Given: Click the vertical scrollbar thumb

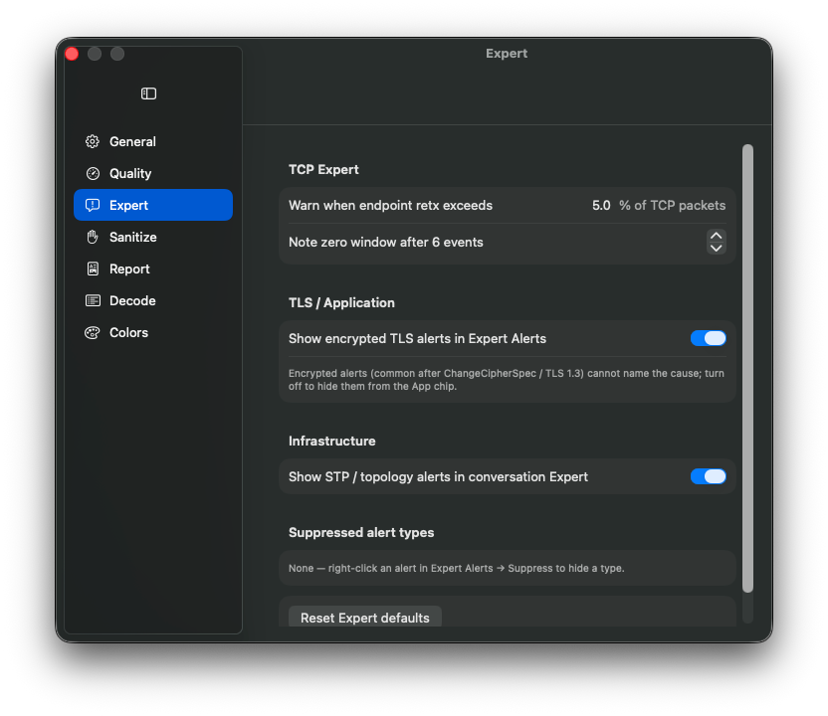Looking at the screenshot, I should tap(747, 368).
